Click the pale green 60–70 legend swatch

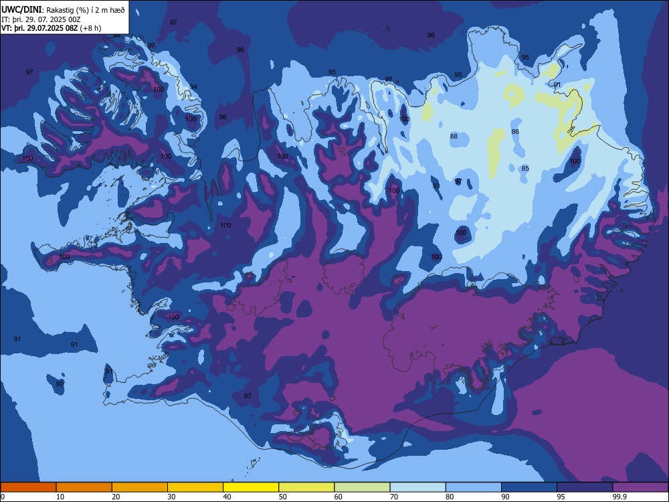click(x=362, y=487)
